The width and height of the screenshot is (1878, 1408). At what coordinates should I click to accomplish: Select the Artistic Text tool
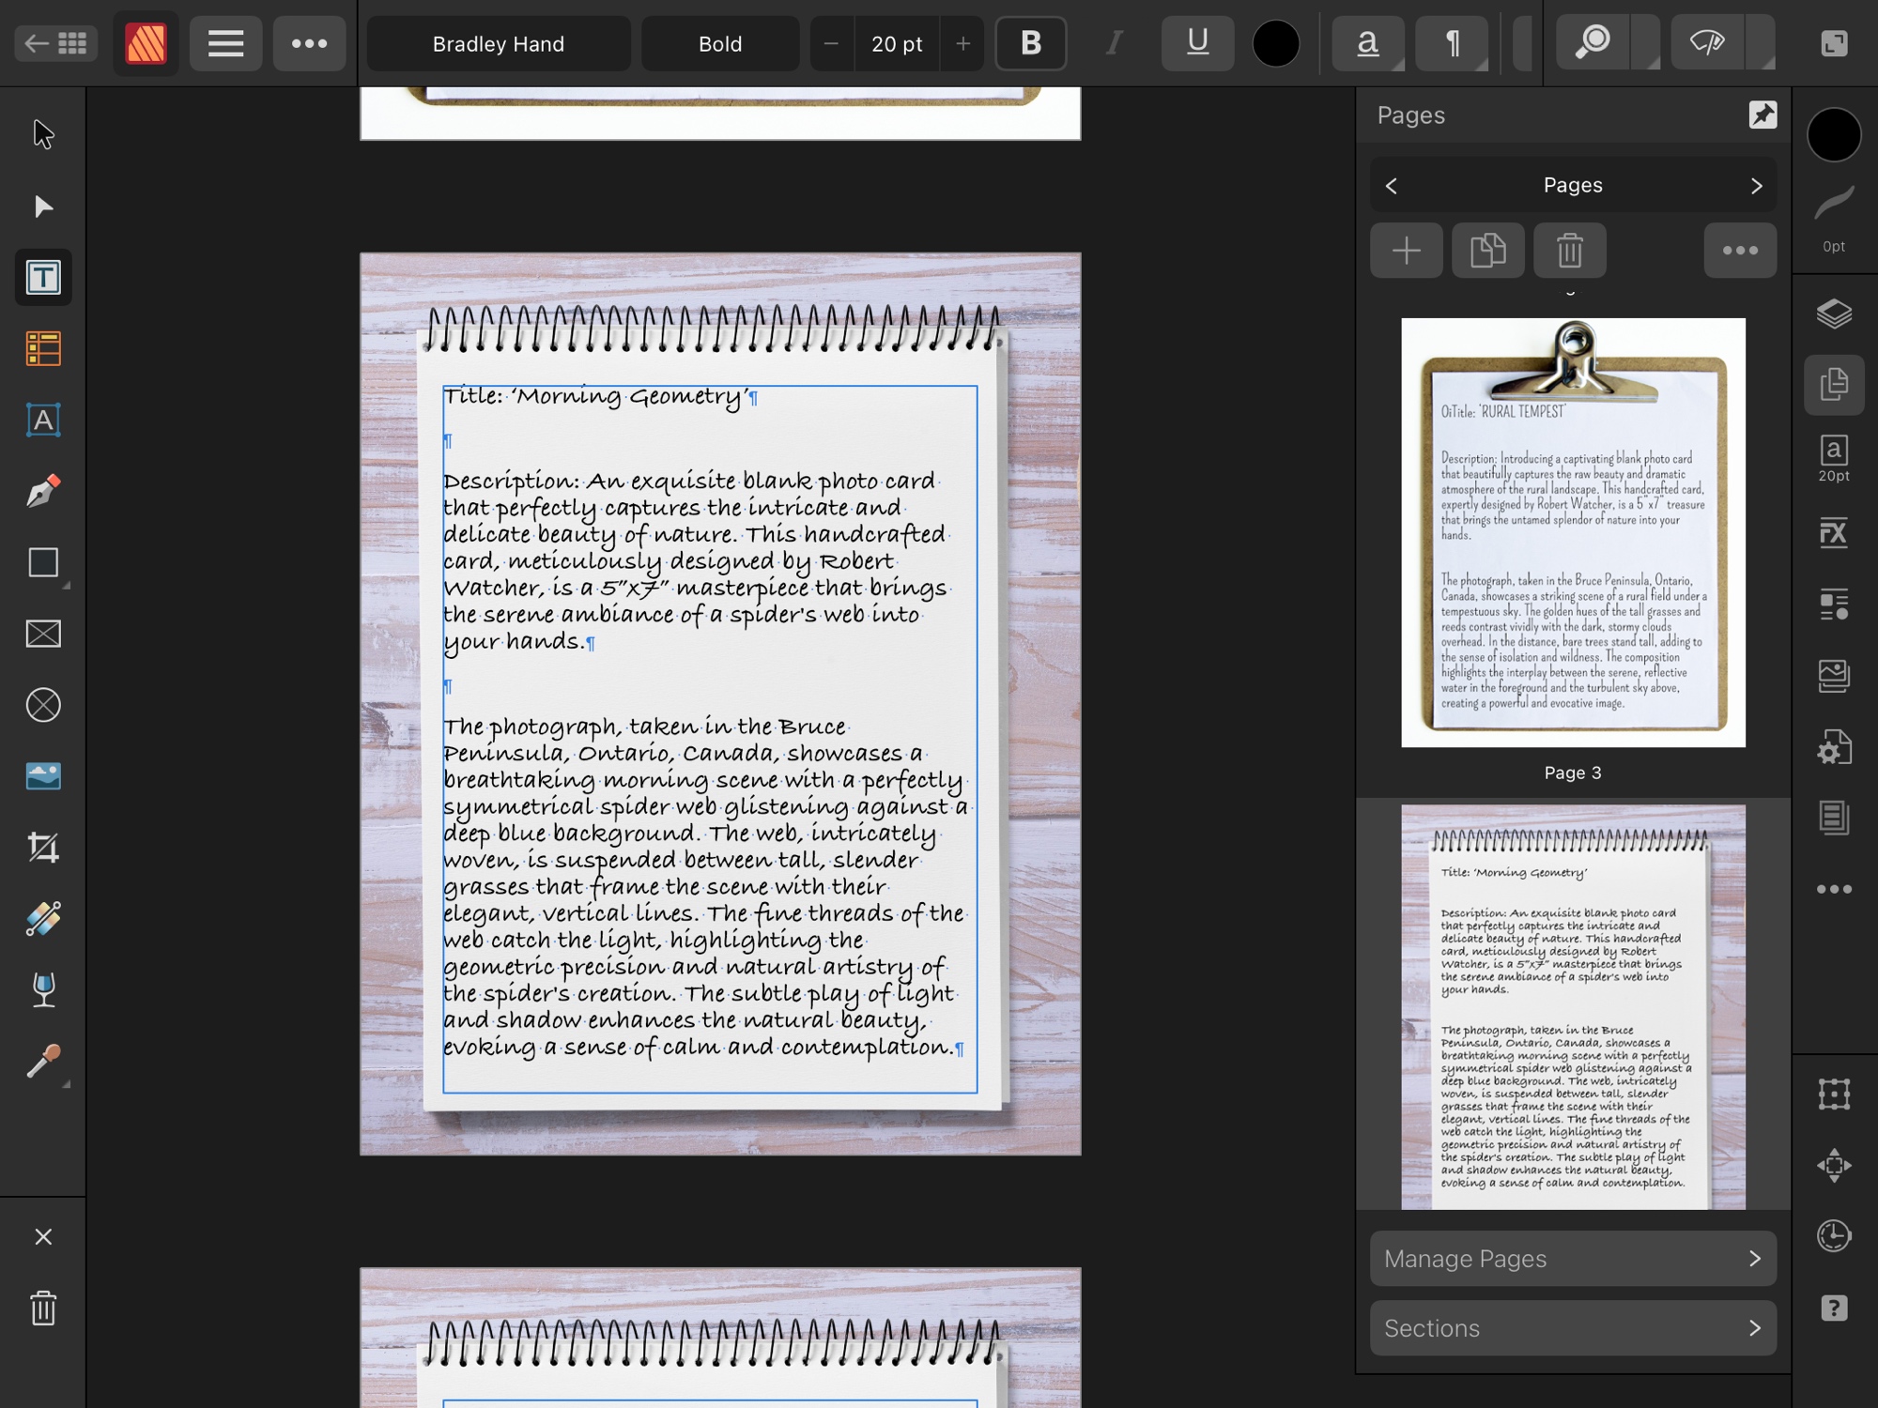pyautogui.click(x=43, y=420)
